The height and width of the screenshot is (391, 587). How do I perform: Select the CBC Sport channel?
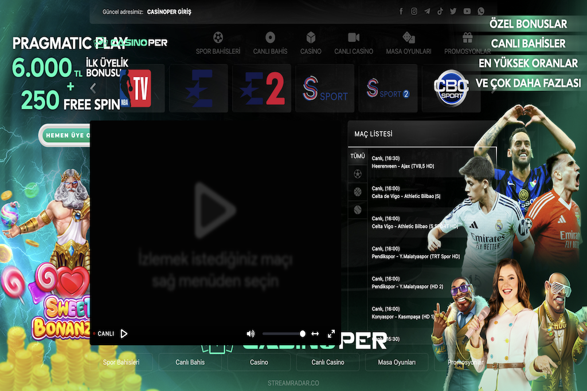tap(451, 88)
